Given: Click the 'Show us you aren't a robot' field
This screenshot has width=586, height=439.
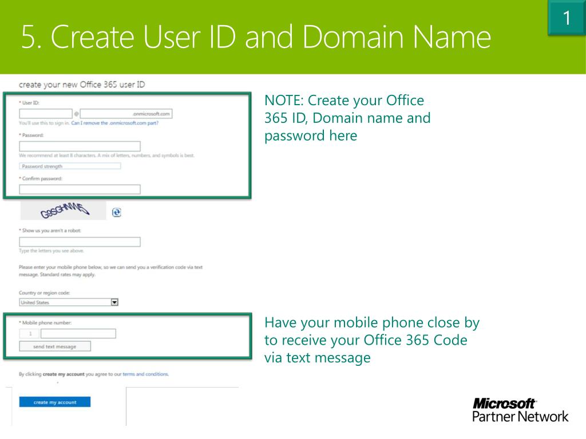Looking at the screenshot, I should tap(80, 242).
